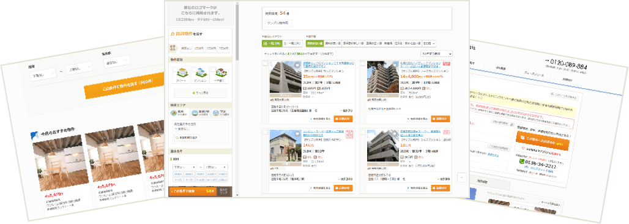Select the mansion (マンション) building icon
629x224 pixels.
[x=199, y=75]
